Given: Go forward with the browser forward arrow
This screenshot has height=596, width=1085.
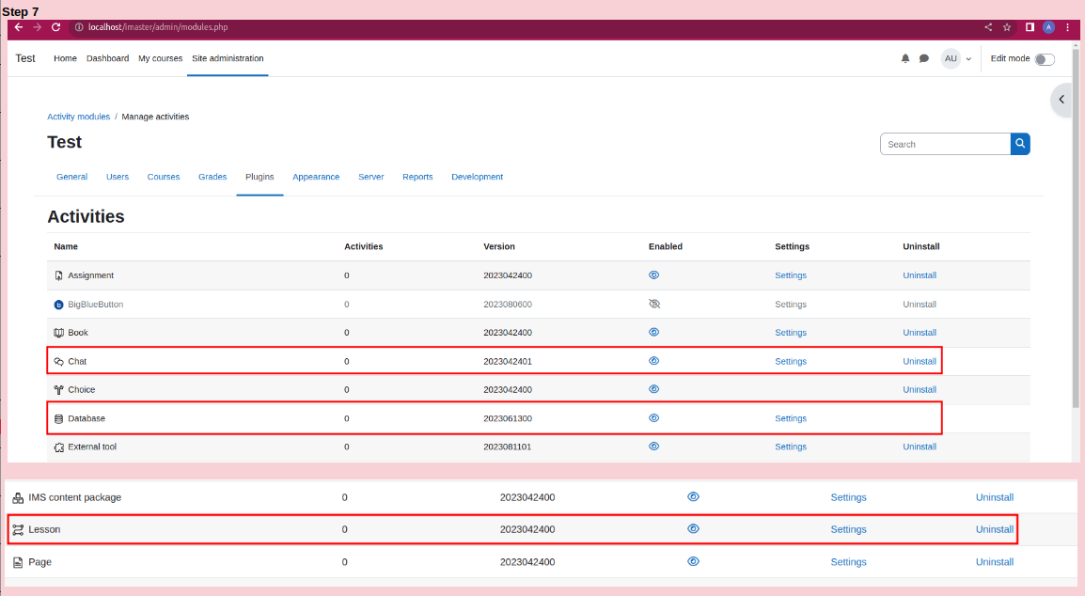Looking at the screenshot, I should click(38, 27).
